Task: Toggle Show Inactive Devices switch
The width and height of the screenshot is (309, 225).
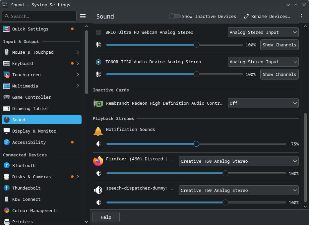Action: click(x=175, y=16)
